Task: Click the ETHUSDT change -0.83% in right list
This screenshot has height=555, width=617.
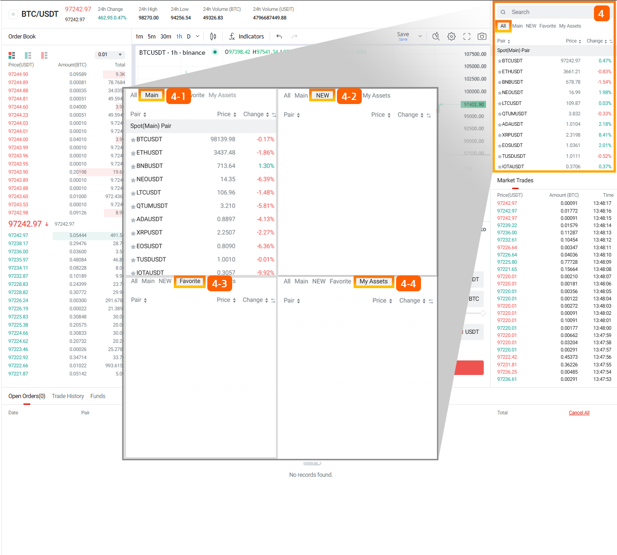Action: tap(604, 71)
